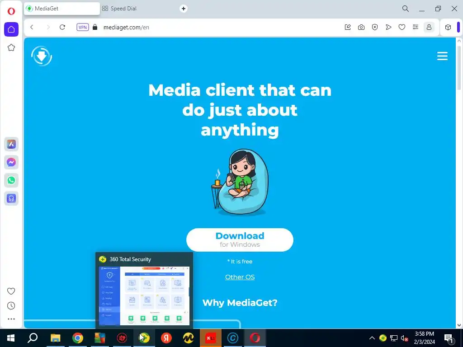Toggle the VPN badge in address bar

point(83,27)
